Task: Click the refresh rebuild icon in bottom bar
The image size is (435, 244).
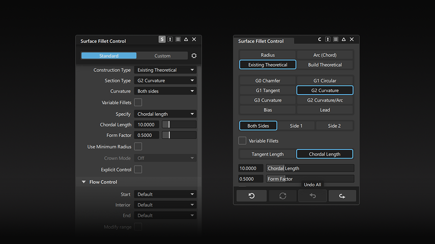Action: tap(283, 196)
